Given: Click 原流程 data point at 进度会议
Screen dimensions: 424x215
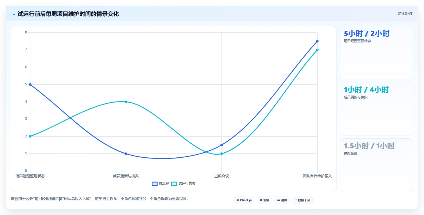Looking at the screenshot, I should pyautogui.click(x=222, y=145).
